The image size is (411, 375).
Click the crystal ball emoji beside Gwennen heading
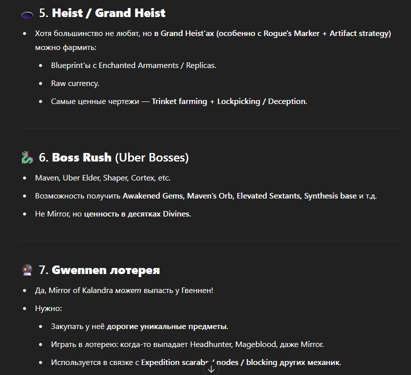[x=27, y=269]
